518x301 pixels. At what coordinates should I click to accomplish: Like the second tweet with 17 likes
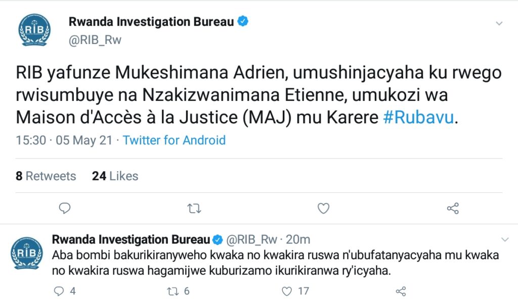(287, 291)
